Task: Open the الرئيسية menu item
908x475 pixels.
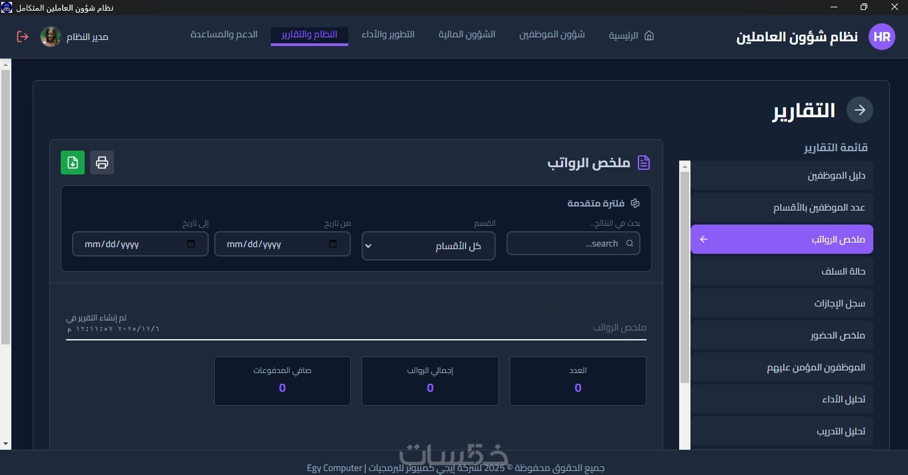Action: (632, 35)
